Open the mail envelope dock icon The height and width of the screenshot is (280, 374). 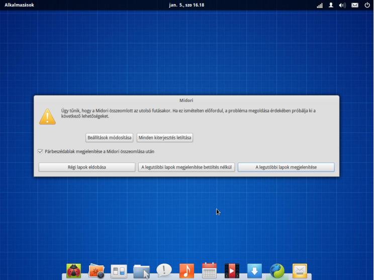click(300, 271)
